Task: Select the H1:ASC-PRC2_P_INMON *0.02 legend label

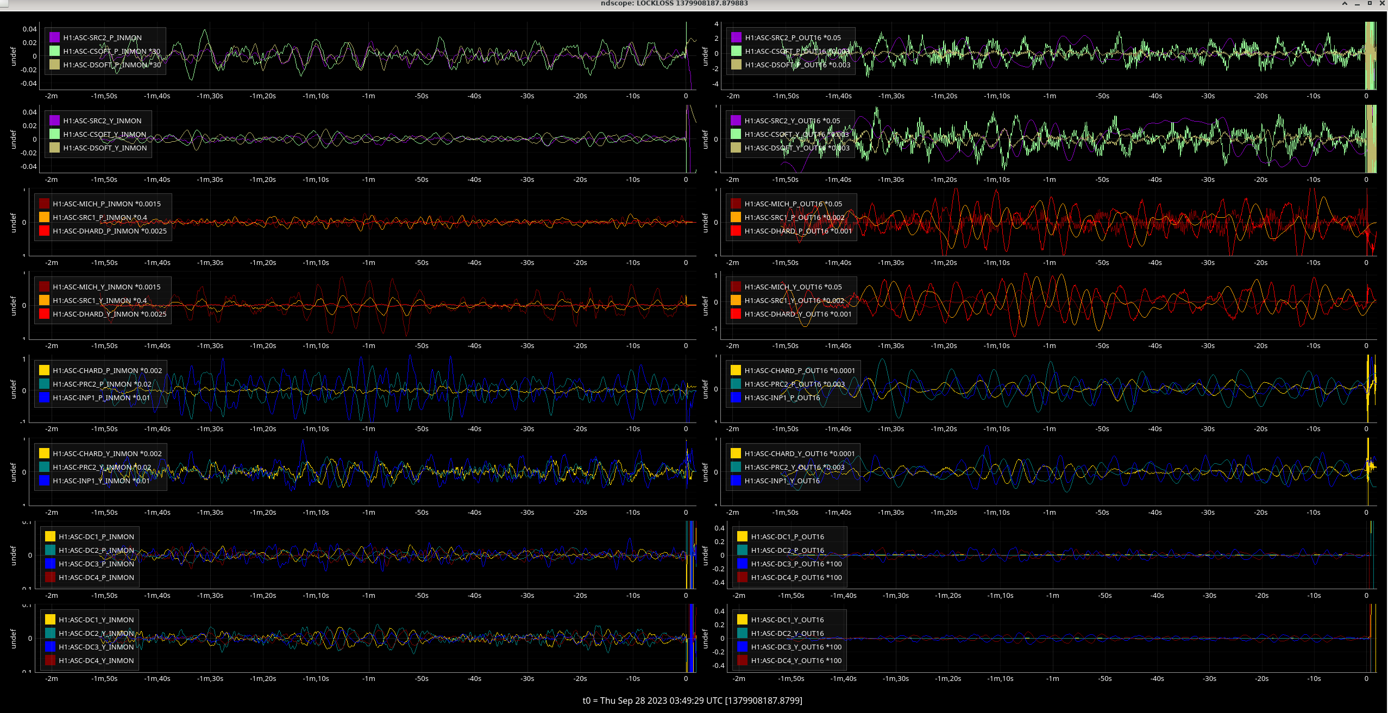Action: coord(102,384)
